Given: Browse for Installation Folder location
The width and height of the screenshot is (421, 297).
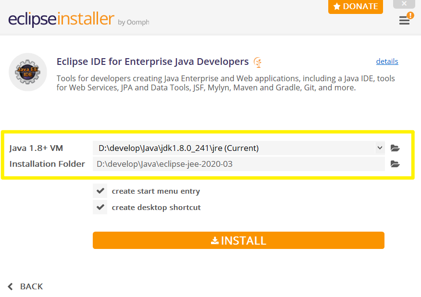Looking at the screenshot, I should click(x=395, y=164).
